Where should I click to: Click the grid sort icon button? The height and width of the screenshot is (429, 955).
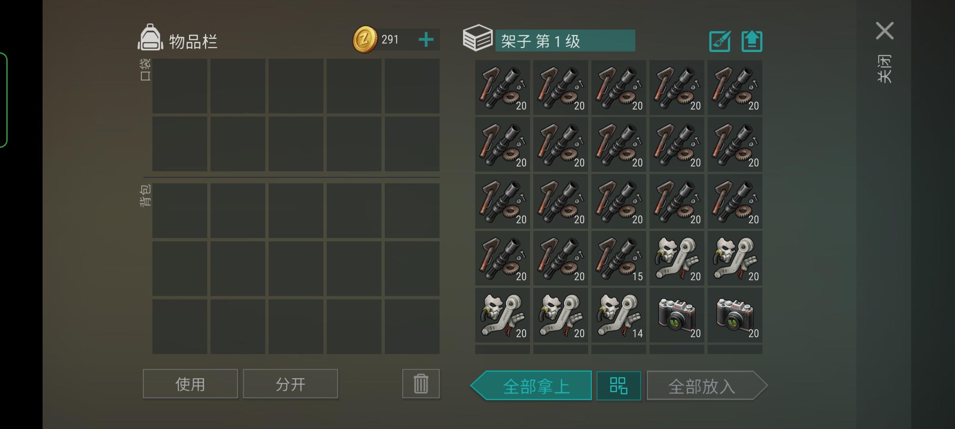618,386
